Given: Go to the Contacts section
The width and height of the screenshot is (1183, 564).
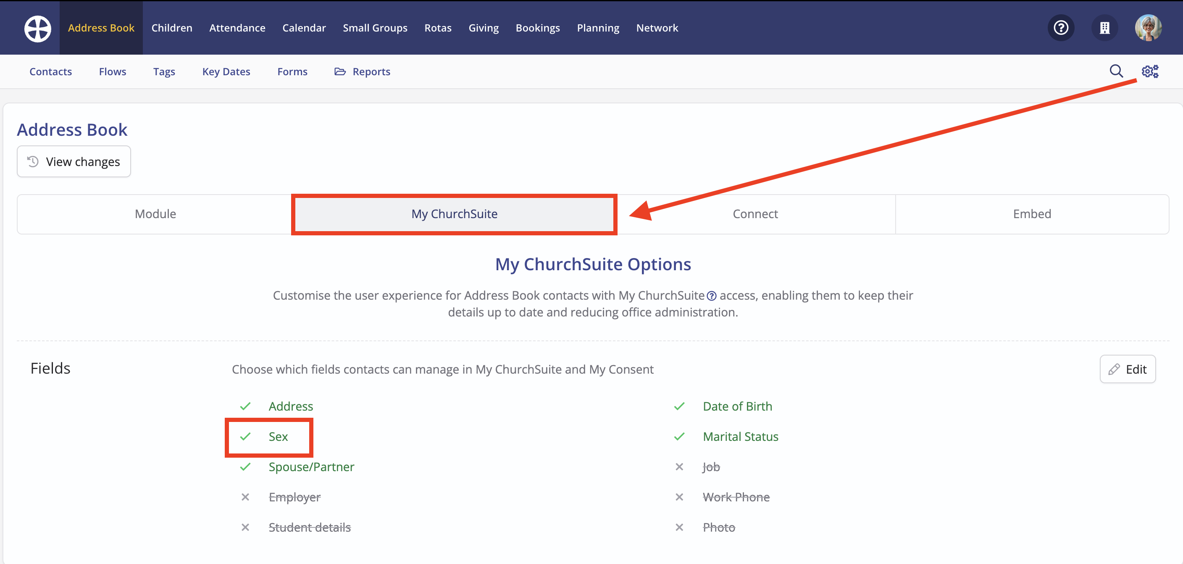Looking at the screenshot, I should 50,71.
